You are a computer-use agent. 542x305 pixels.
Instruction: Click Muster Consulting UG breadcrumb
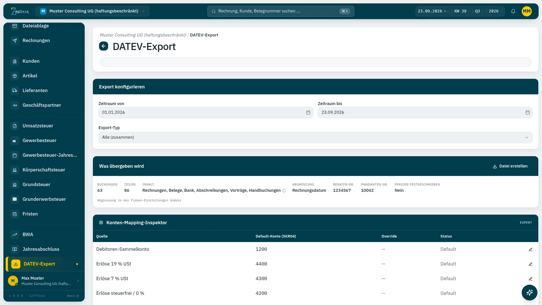[143, 35]
